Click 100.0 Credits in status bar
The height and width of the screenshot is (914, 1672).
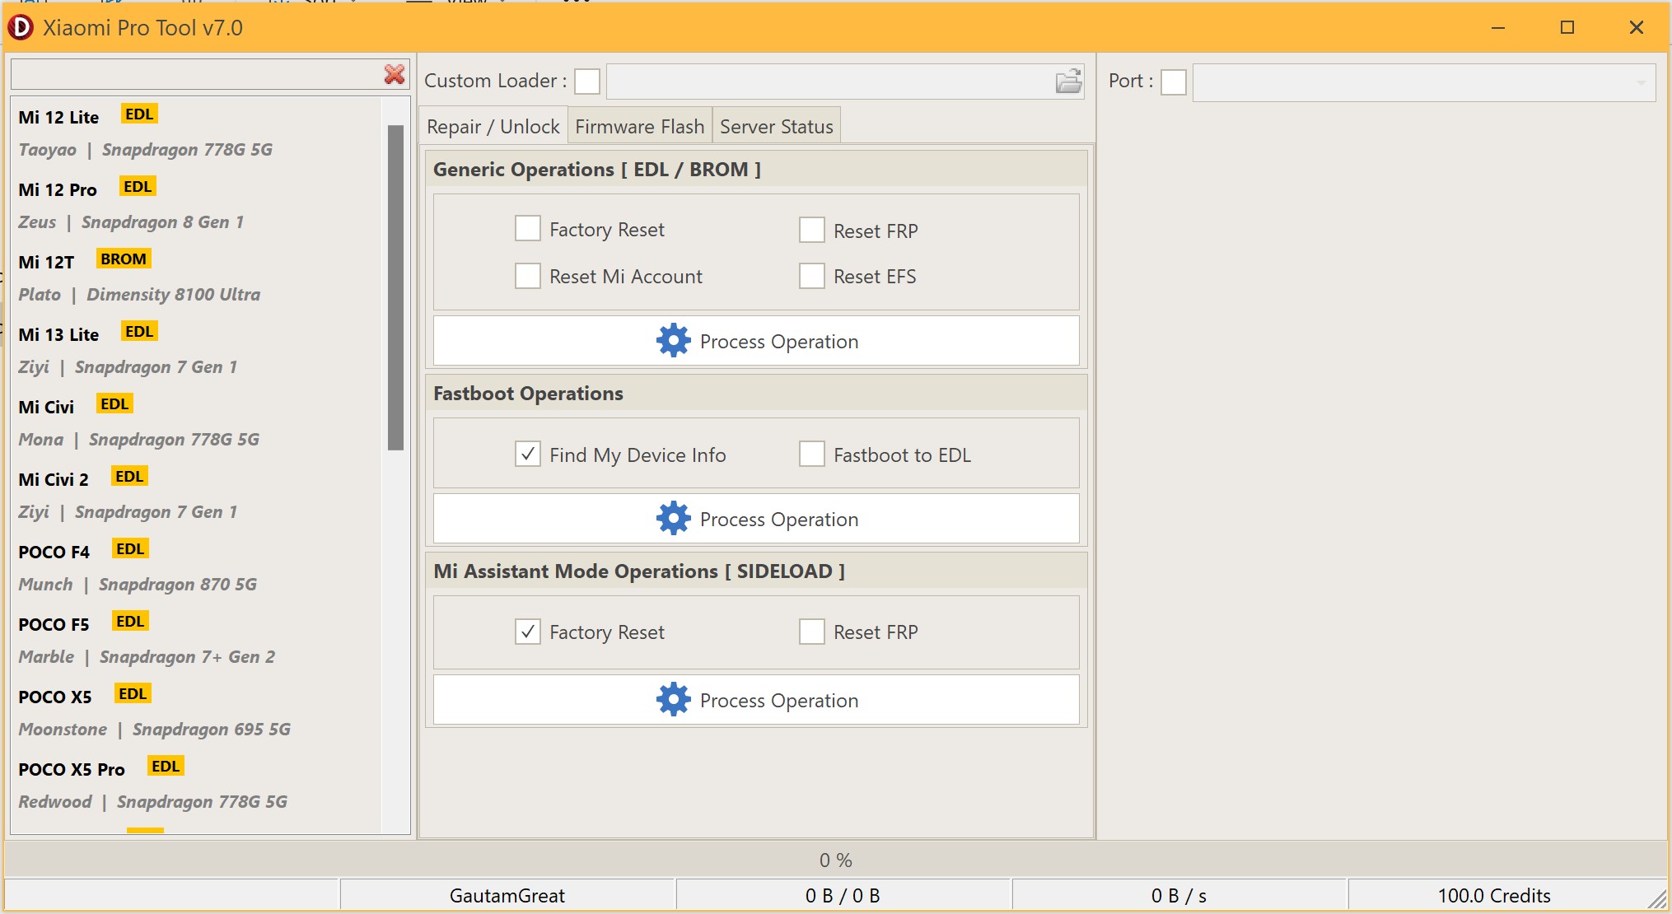1494,895
